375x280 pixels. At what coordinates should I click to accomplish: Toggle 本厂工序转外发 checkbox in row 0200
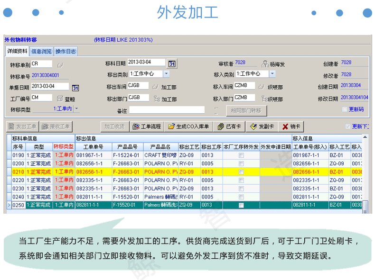pos(241,164)
